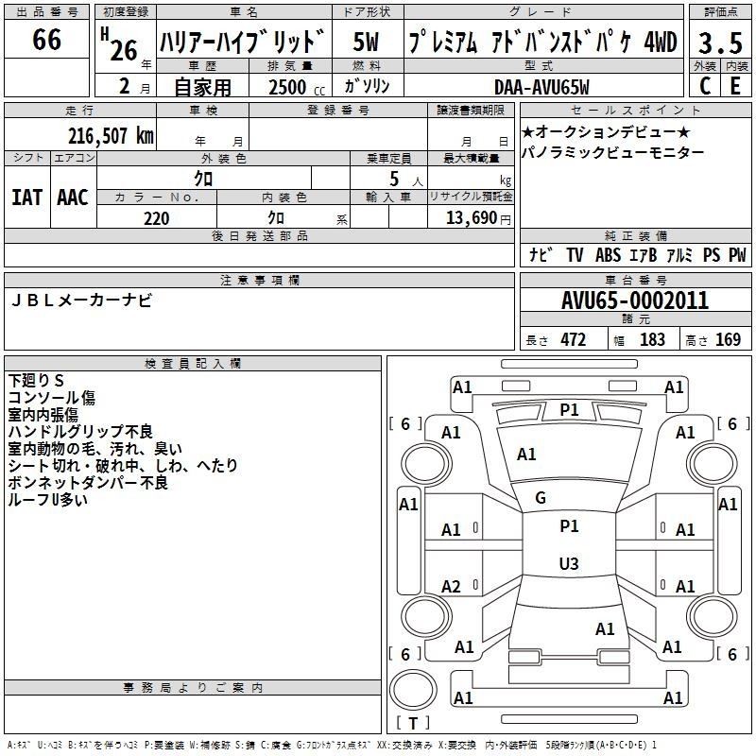Click the 後日発送部品 header

(x=259, y=235)
